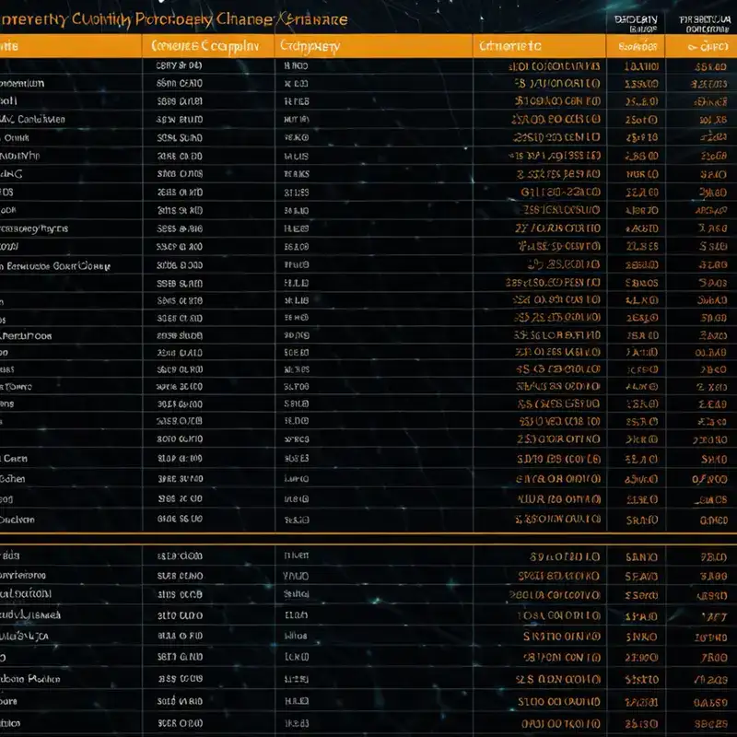Click the third orange column header cell
The height and width of the screenshot is (737, 737).
click(x=374, y=46)
